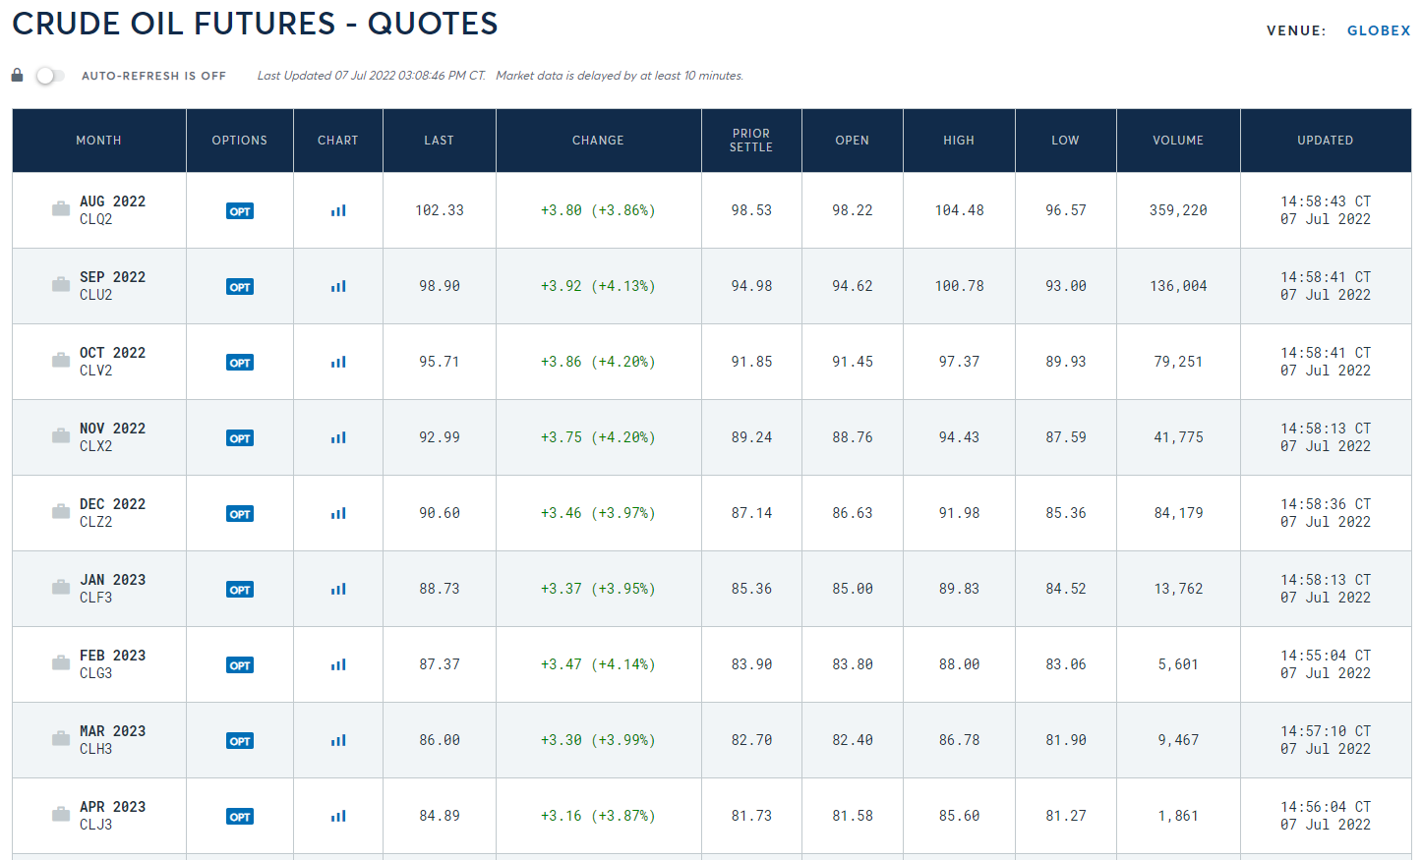The width and height of the screenshot is (1422, 860).
Task: Click the briefcase icon for APR 2023
Action: (x=61, y=814)
